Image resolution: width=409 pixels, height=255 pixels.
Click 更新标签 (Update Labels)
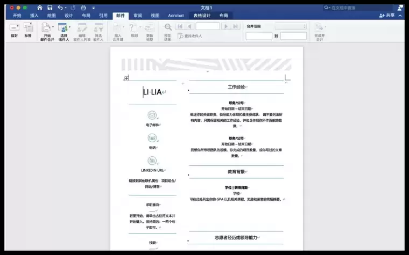[x=150, y=32]
